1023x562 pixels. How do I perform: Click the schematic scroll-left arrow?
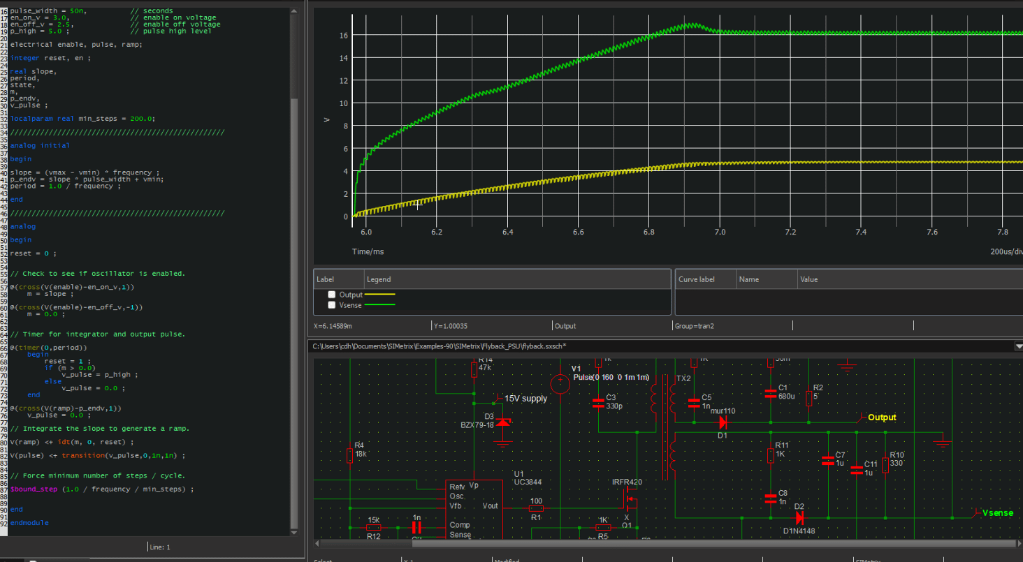pyautogui.click(x=317, y=542)
